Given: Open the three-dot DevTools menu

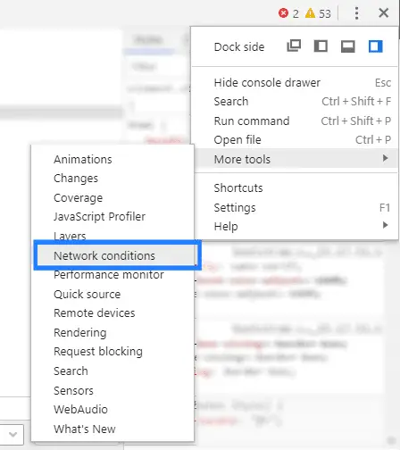Looking at the screenshot, I should [x=356, y=13].
